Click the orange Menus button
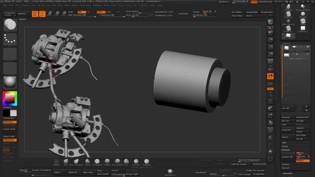Screen dimensions: 315x177 (254, 1)
